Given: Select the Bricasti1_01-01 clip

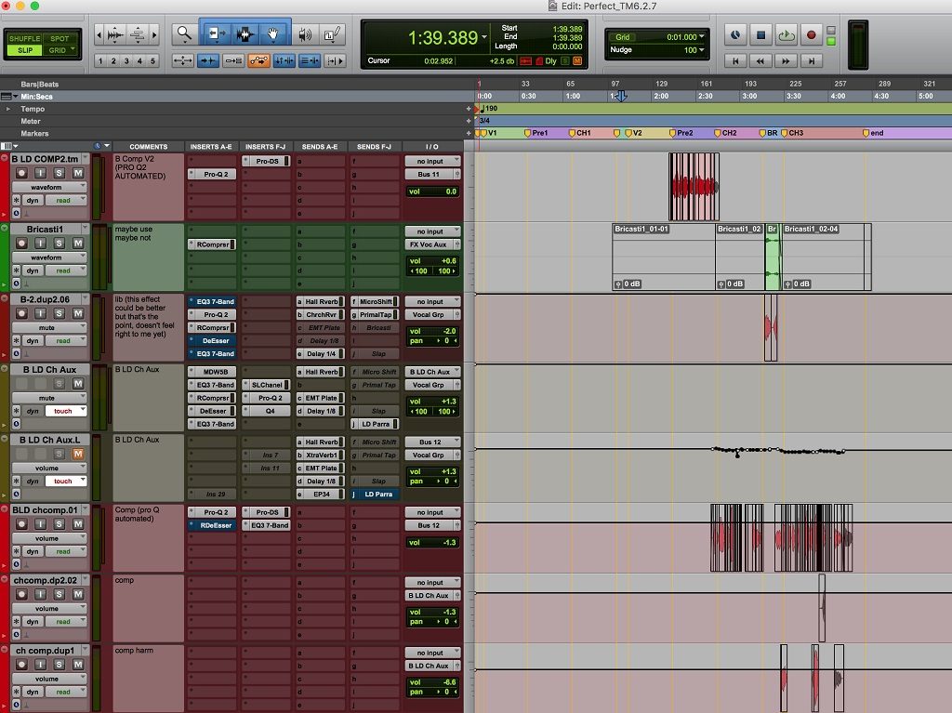Looking at the screenshot, I should pyautogui.click(x=664, y=257).
